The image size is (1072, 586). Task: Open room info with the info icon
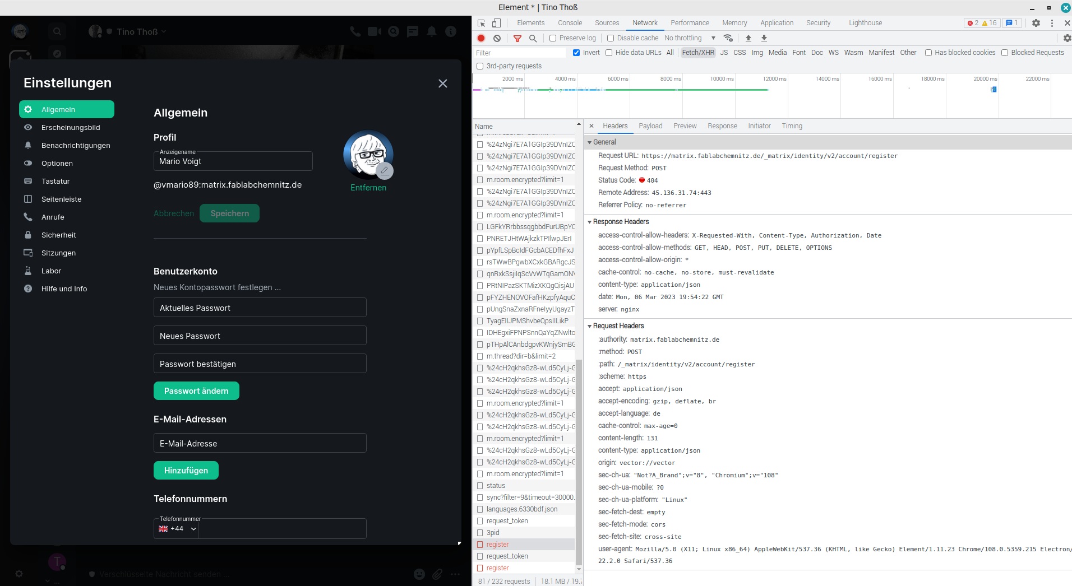coord(451,32)
